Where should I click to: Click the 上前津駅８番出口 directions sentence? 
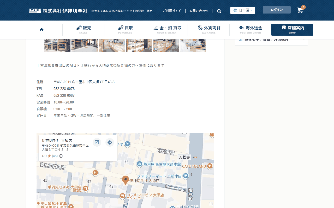coord(100,66)
